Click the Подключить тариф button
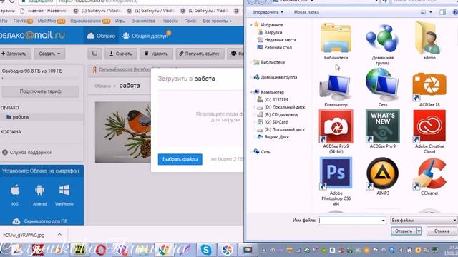The height and width of the screenshot is (257, 458). pos(40,91)
